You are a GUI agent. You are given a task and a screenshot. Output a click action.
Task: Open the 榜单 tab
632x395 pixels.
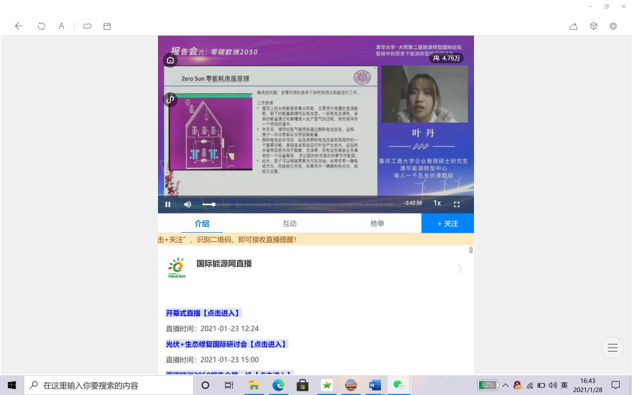(x=377, y=223)
